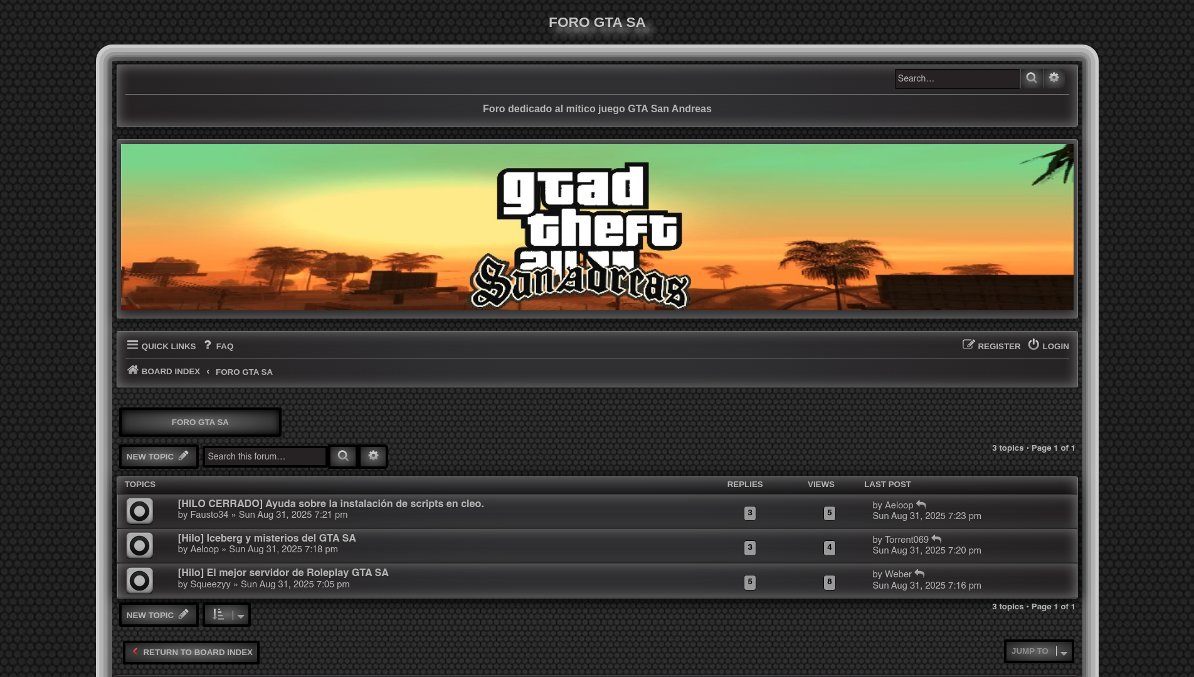The height and width of the screenshot is (677, 1194).
Task: Click replies count 5 in Roleplay row
Action: pyautogui.click(x=749, y=582)
